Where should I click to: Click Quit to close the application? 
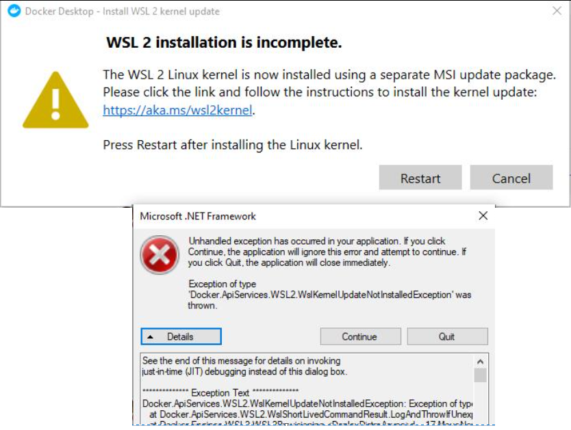pyautogui.click(x=447, y=336)
